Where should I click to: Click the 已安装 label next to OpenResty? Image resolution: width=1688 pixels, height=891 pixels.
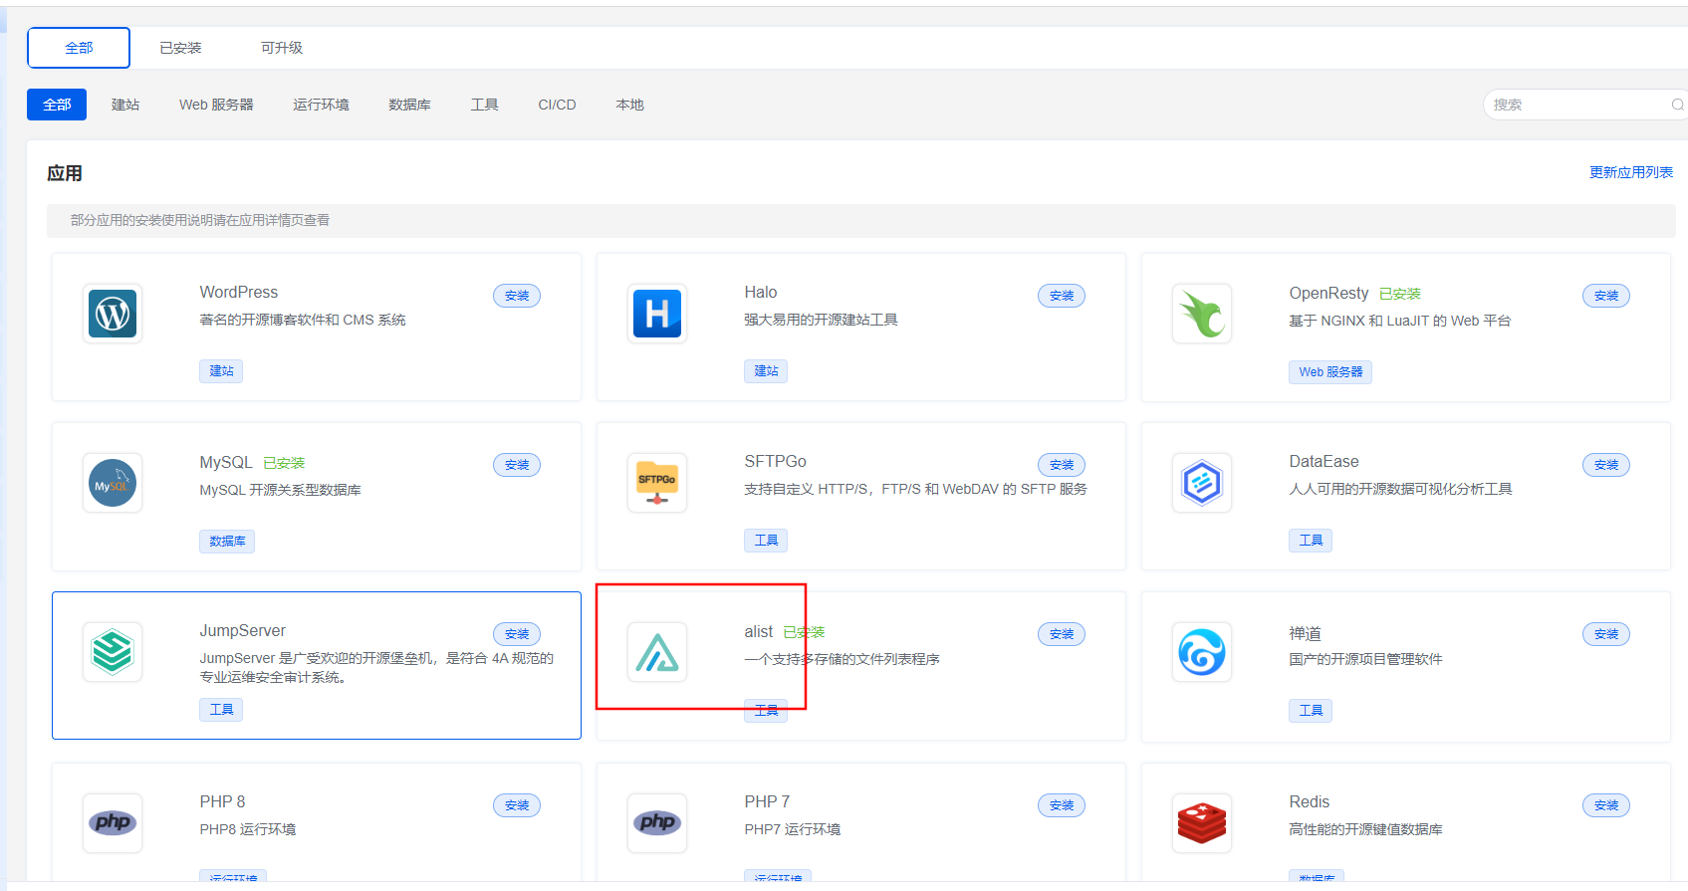1400,294
